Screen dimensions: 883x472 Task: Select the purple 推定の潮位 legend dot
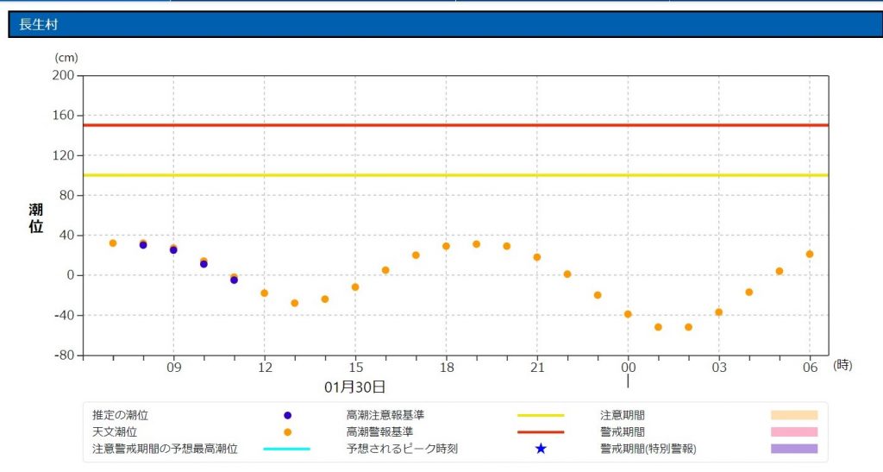[x=288, y=416]
